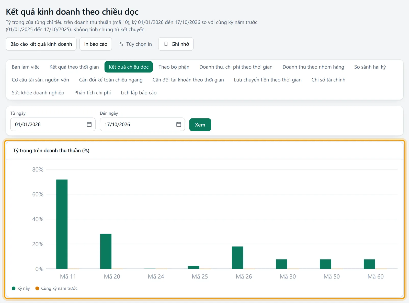
Task: Click the Mã 11 green bar
Action: pos(62,224)
